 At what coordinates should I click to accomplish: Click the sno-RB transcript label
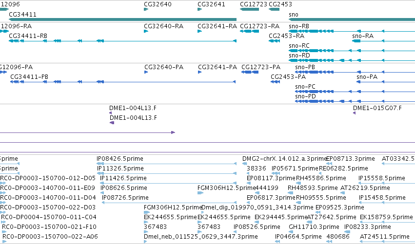(x=299, y=26)
